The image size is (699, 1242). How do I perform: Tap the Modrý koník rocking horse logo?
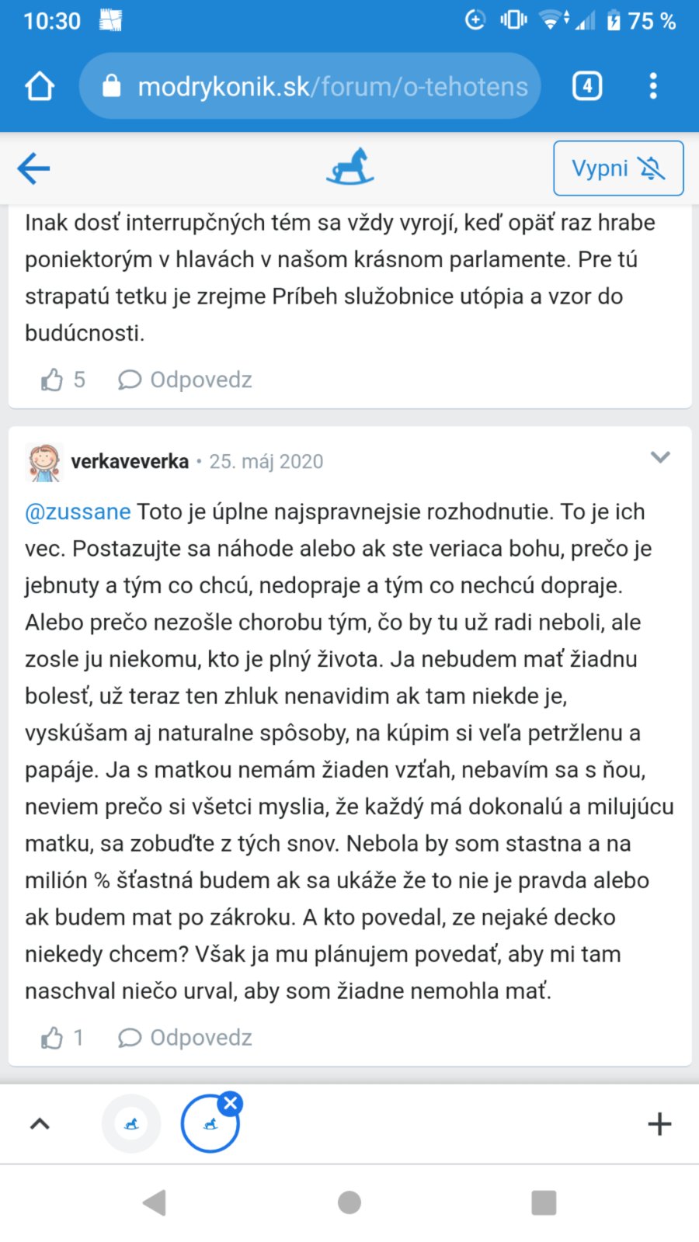[350, 167]
